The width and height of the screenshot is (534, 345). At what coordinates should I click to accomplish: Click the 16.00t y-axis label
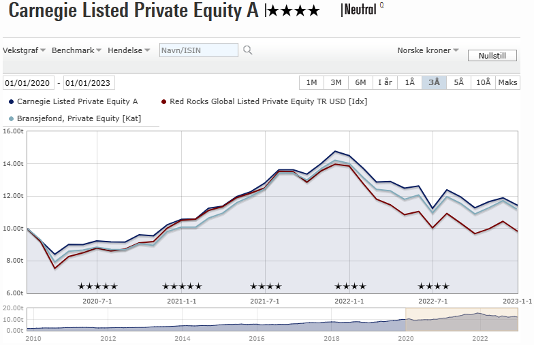[13, 131]
